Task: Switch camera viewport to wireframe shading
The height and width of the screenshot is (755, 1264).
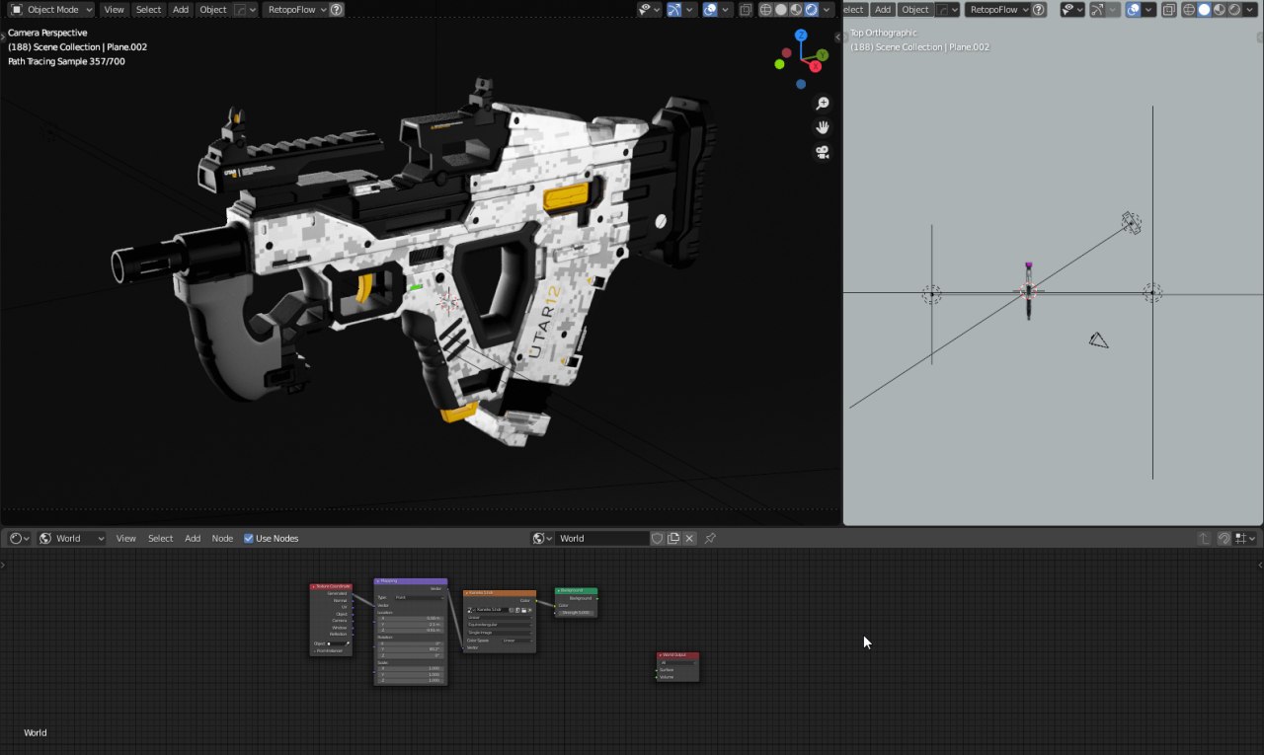Action: click(765, 10)
